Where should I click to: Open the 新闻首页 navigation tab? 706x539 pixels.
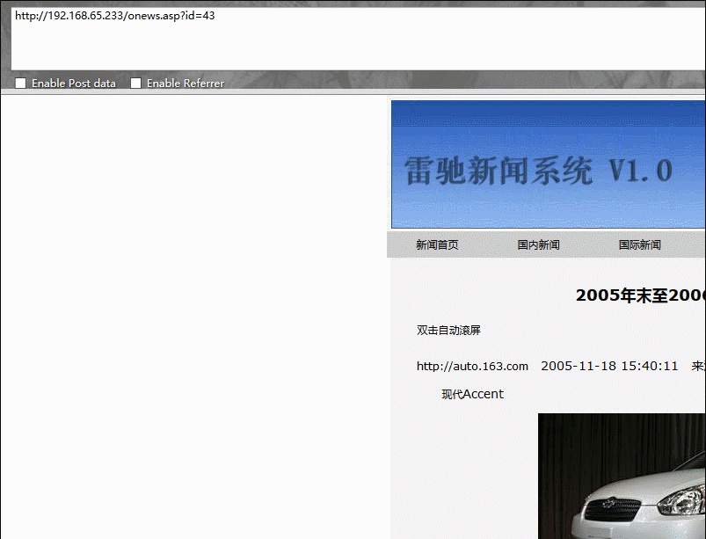[x=437, y=245]
